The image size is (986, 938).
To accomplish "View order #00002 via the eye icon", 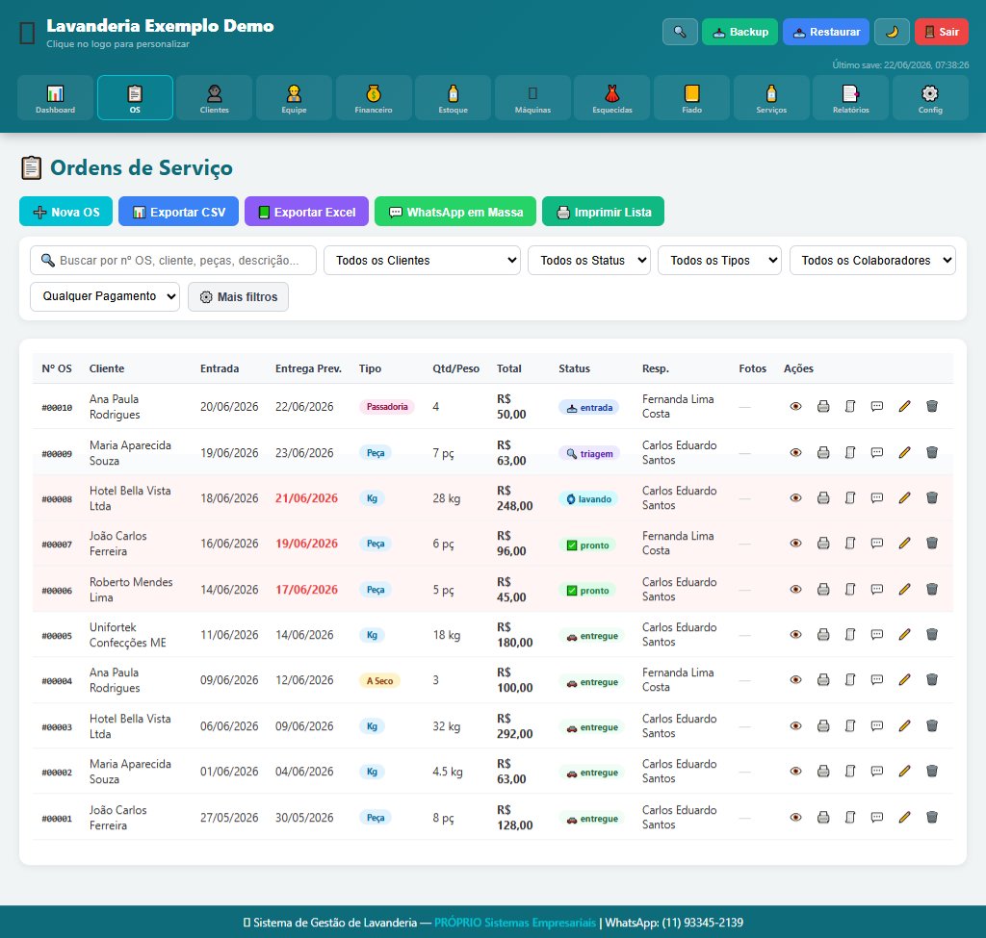I will click(x=795, y=772).
